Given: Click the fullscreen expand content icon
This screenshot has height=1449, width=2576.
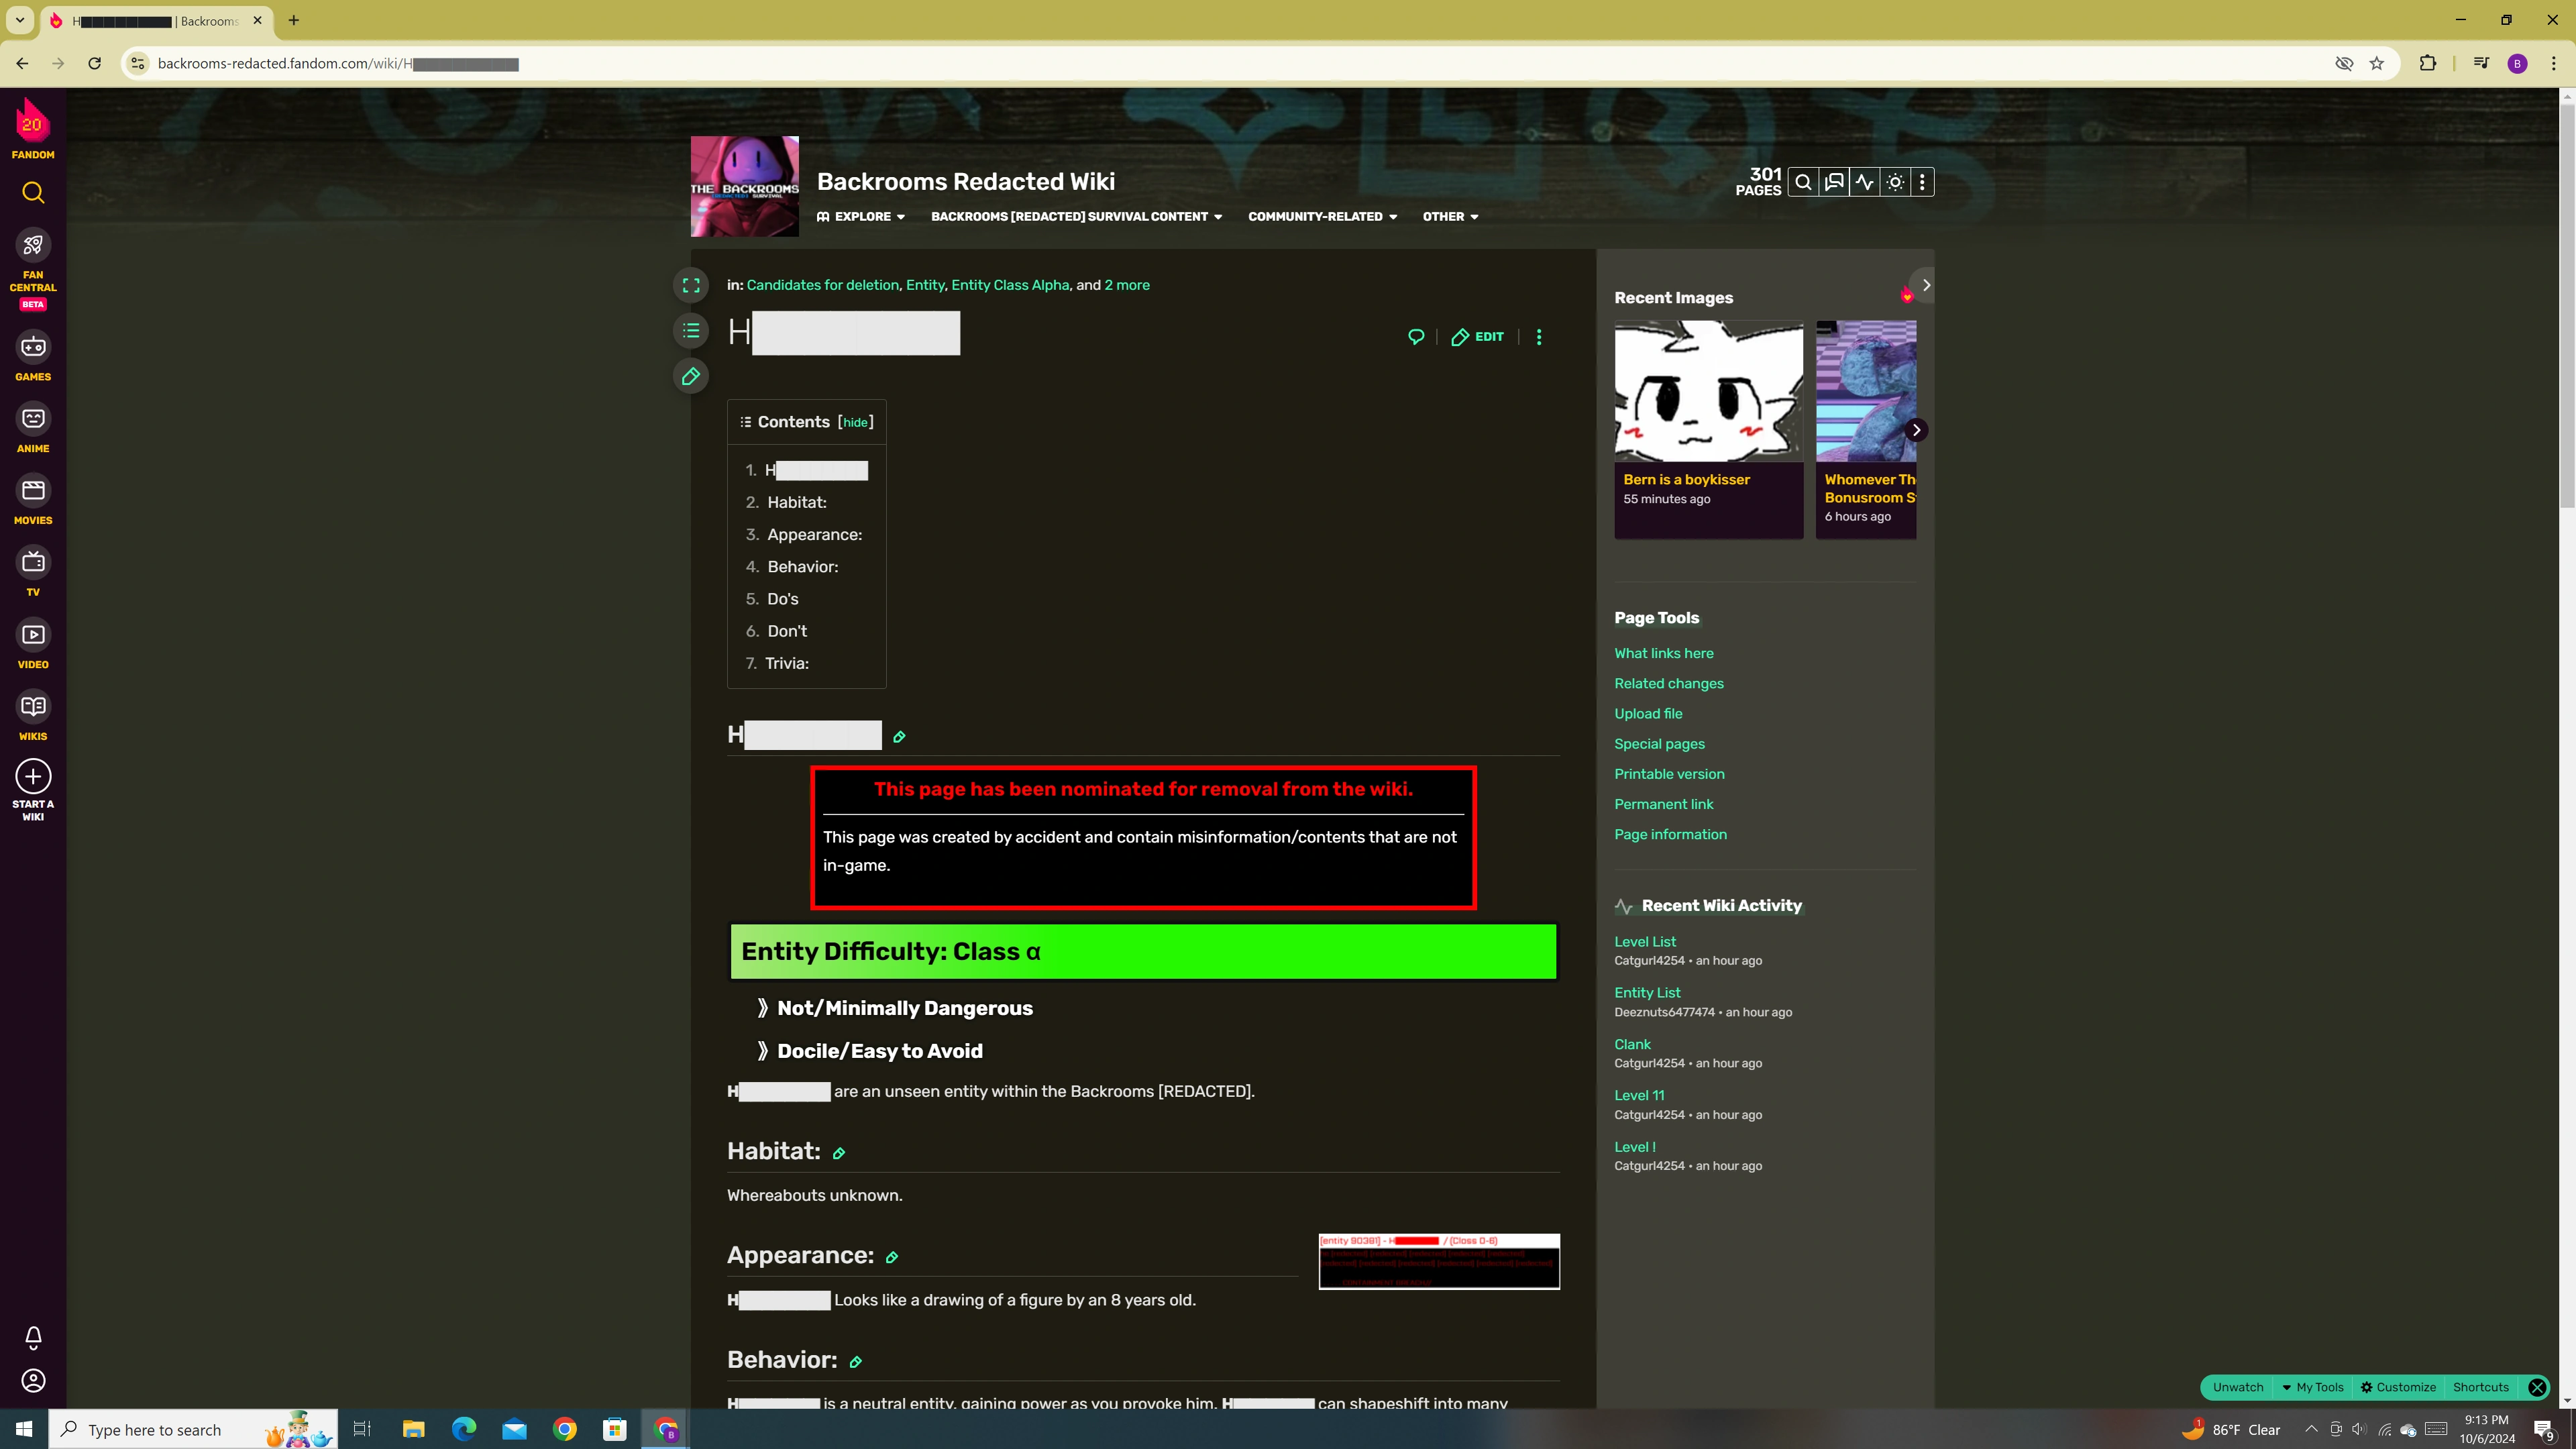Looking at the screenshot, I should tap(691, 286).
